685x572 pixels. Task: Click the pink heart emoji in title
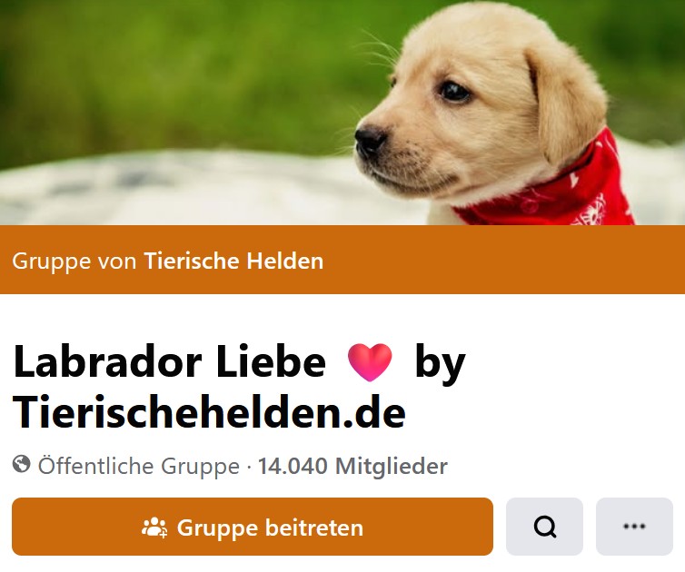370,362
